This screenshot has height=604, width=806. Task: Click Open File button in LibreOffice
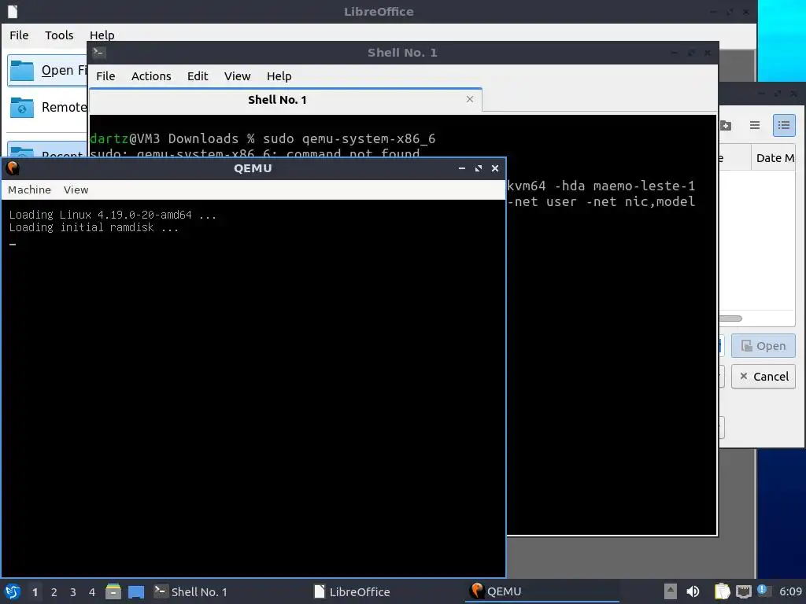click(x=47, y=70)
